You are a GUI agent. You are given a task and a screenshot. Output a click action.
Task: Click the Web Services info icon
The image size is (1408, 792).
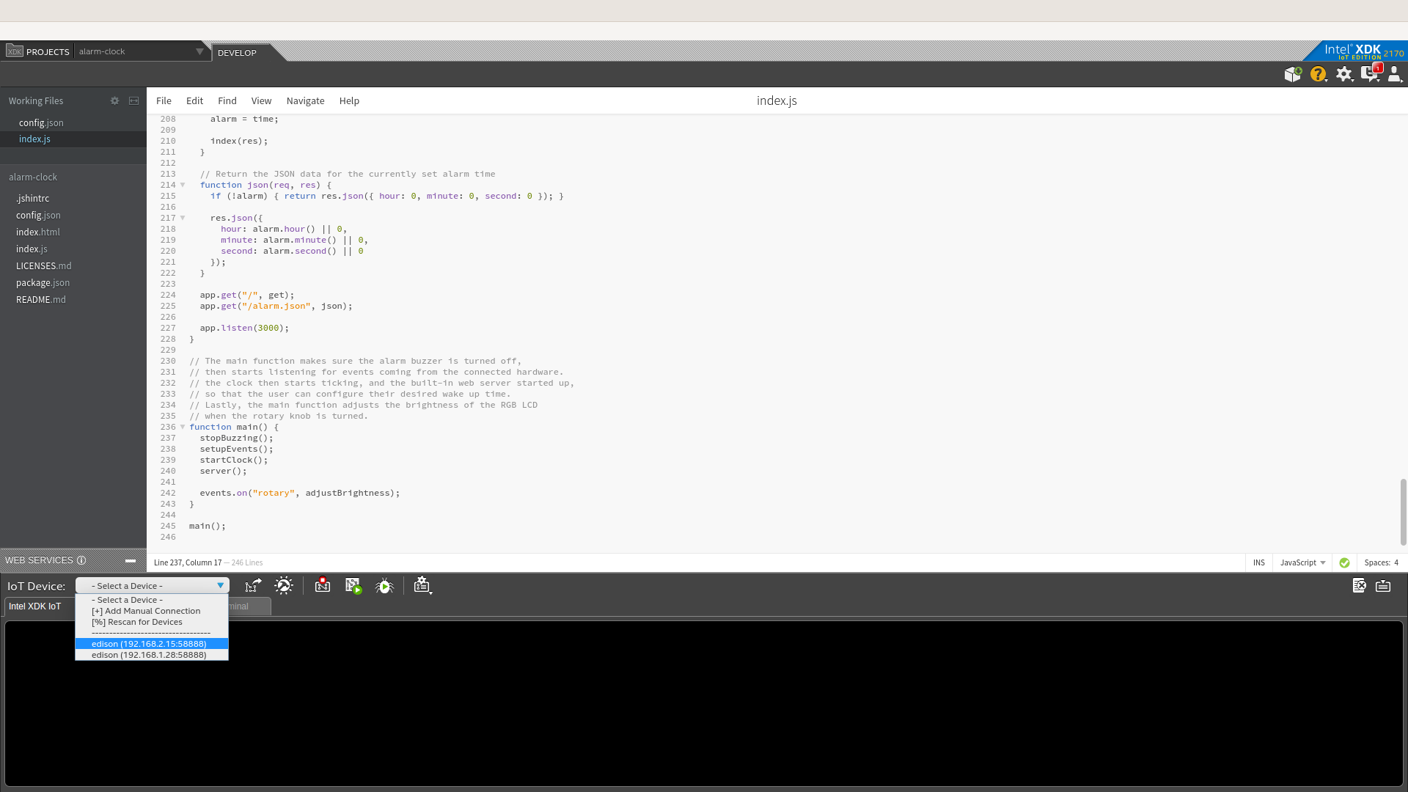[x=81, y=560]
